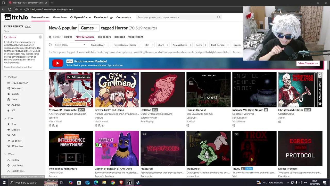Click the sort-by lines icon
The width and height of the screenshot is (330, 186).
point(50,37)
